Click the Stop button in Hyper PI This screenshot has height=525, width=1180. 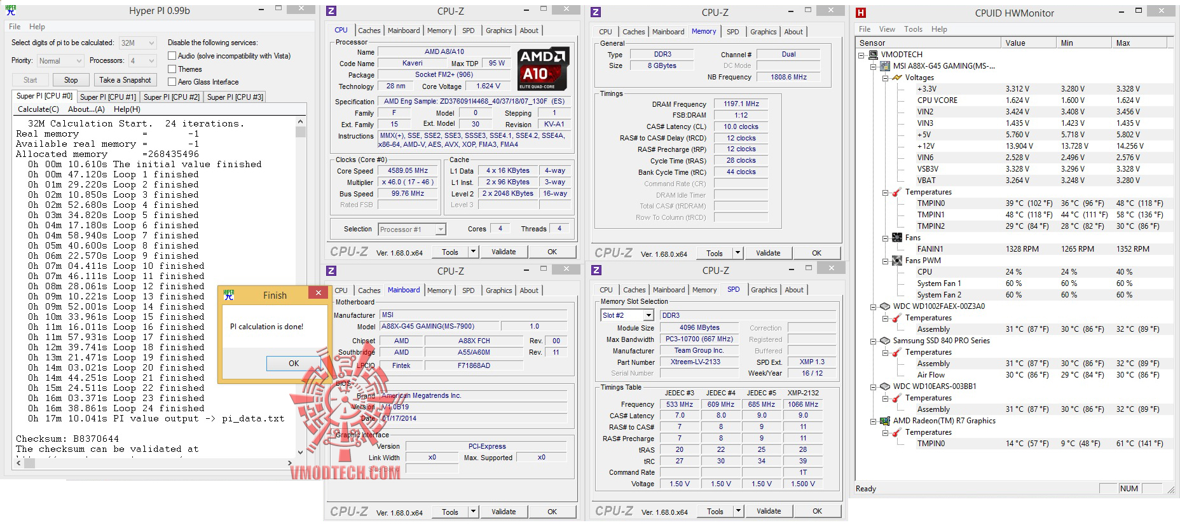coord(71,80)
